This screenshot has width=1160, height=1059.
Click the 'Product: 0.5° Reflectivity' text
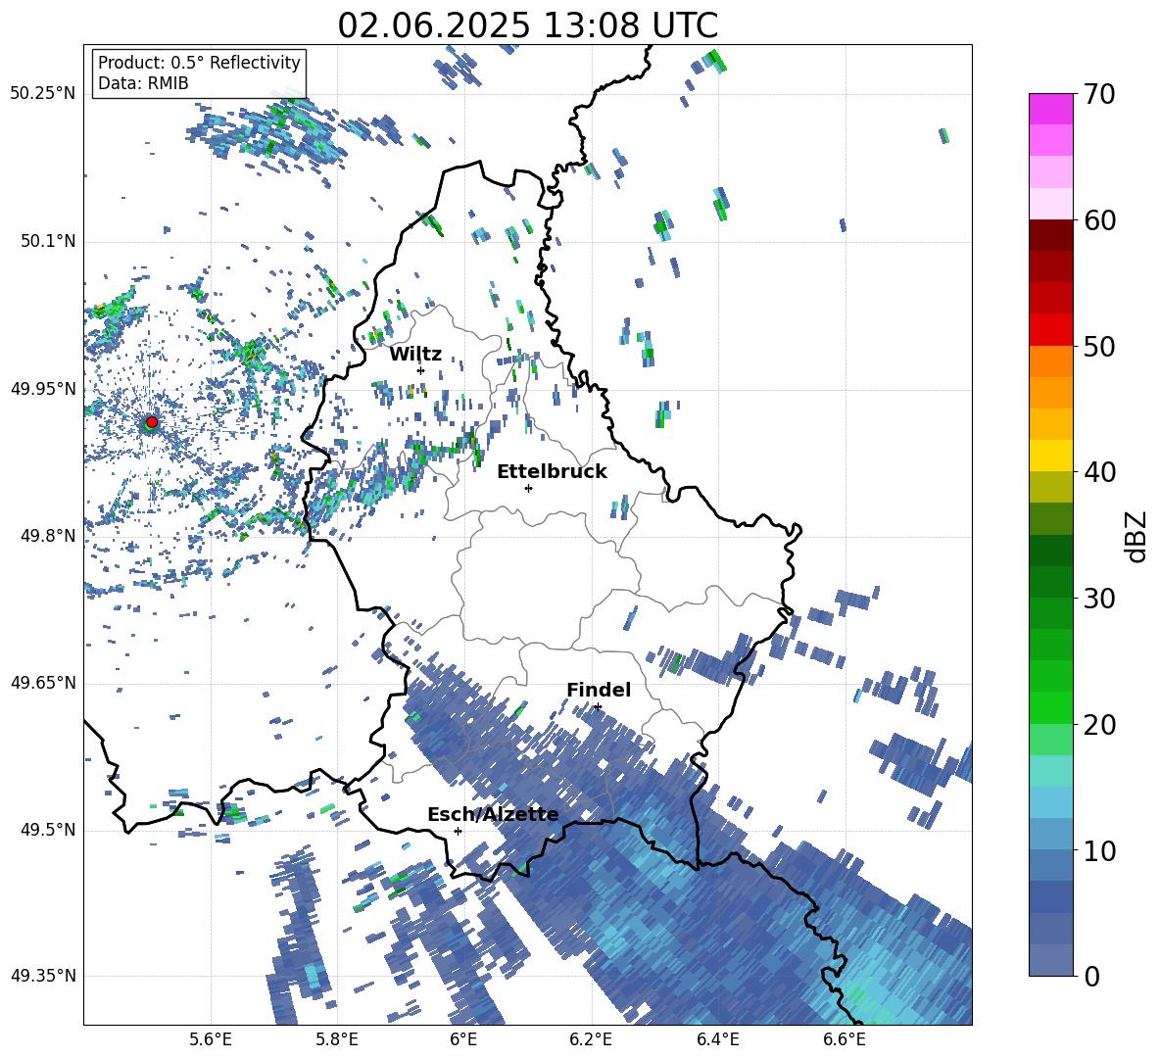[199, 63]
